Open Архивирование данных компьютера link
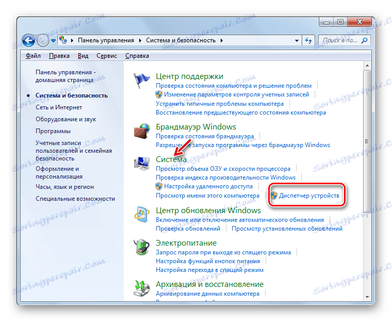Viewport: 392px width, 322px height. tap(207, 294)
